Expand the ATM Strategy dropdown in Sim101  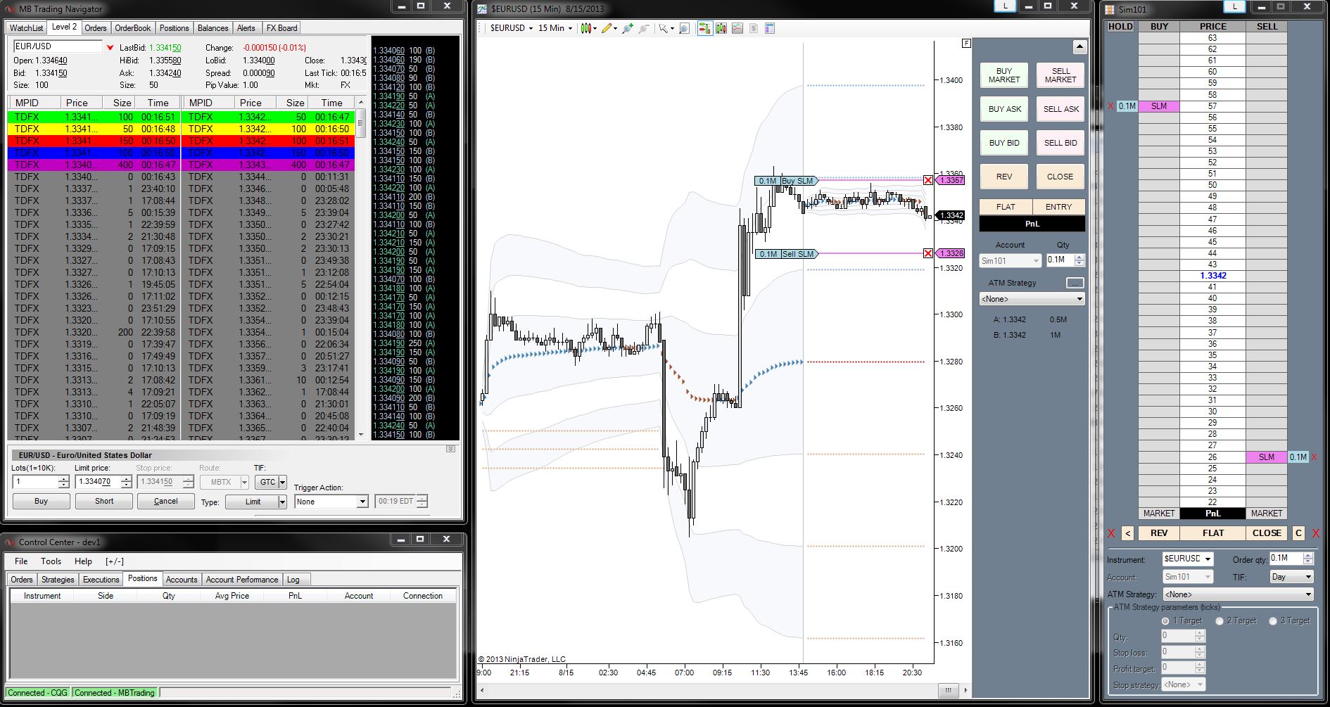tap(1238, 594)
